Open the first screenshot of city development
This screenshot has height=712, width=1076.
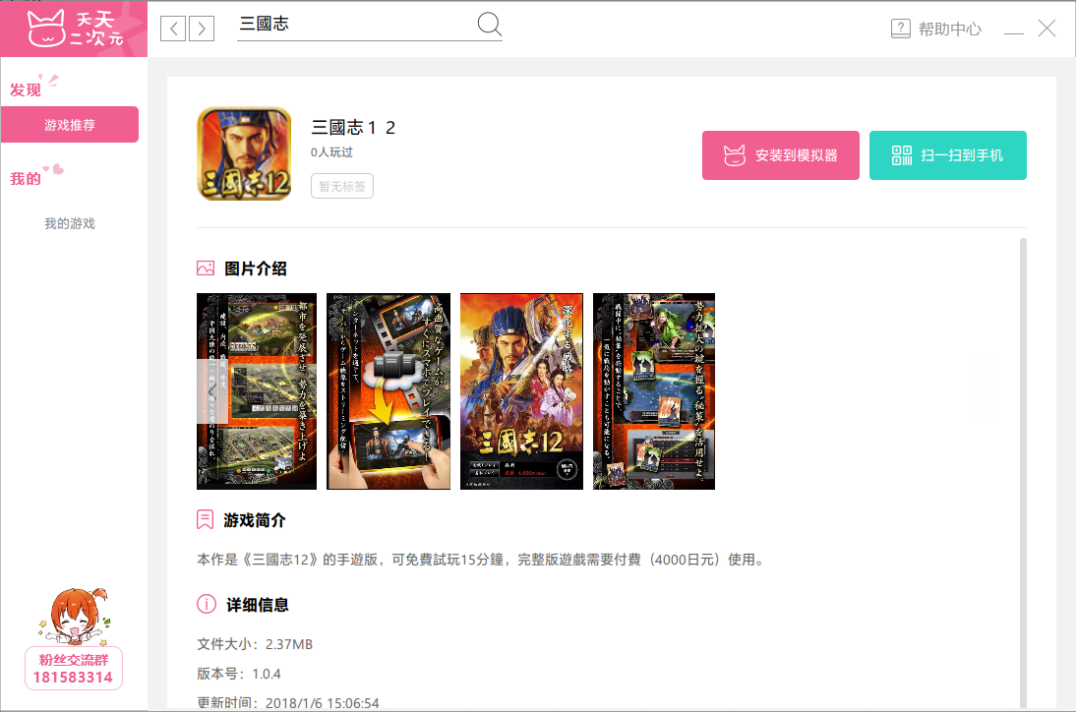coord(257,391)
